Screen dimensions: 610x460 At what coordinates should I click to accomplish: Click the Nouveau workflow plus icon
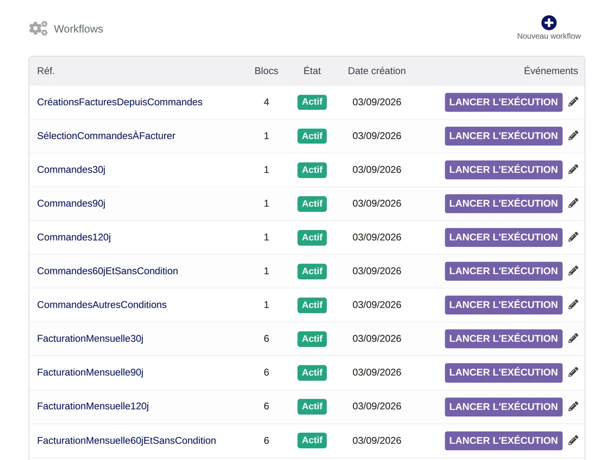(548, 22)
